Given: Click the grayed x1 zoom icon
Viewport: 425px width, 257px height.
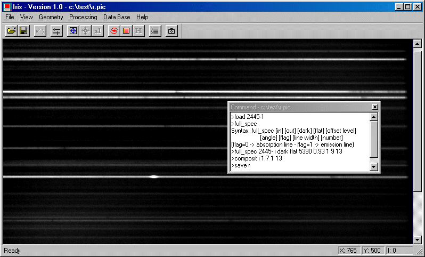Looking at the screenshot, I should (98, 31).
